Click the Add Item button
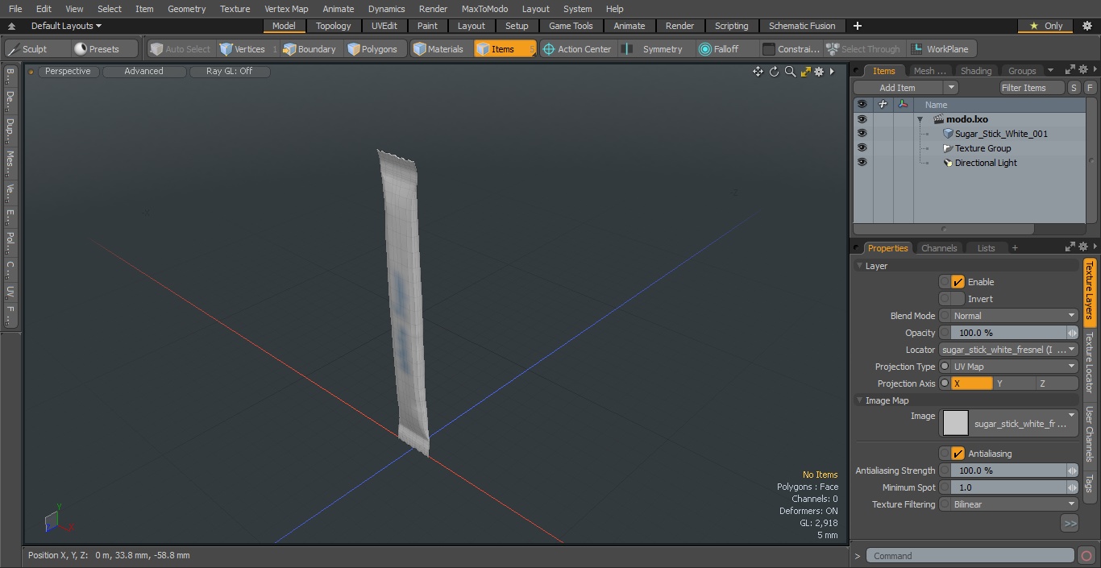The width and height of the screenshot is (1101, 568). pyautogui.click(x=898, y=88)
